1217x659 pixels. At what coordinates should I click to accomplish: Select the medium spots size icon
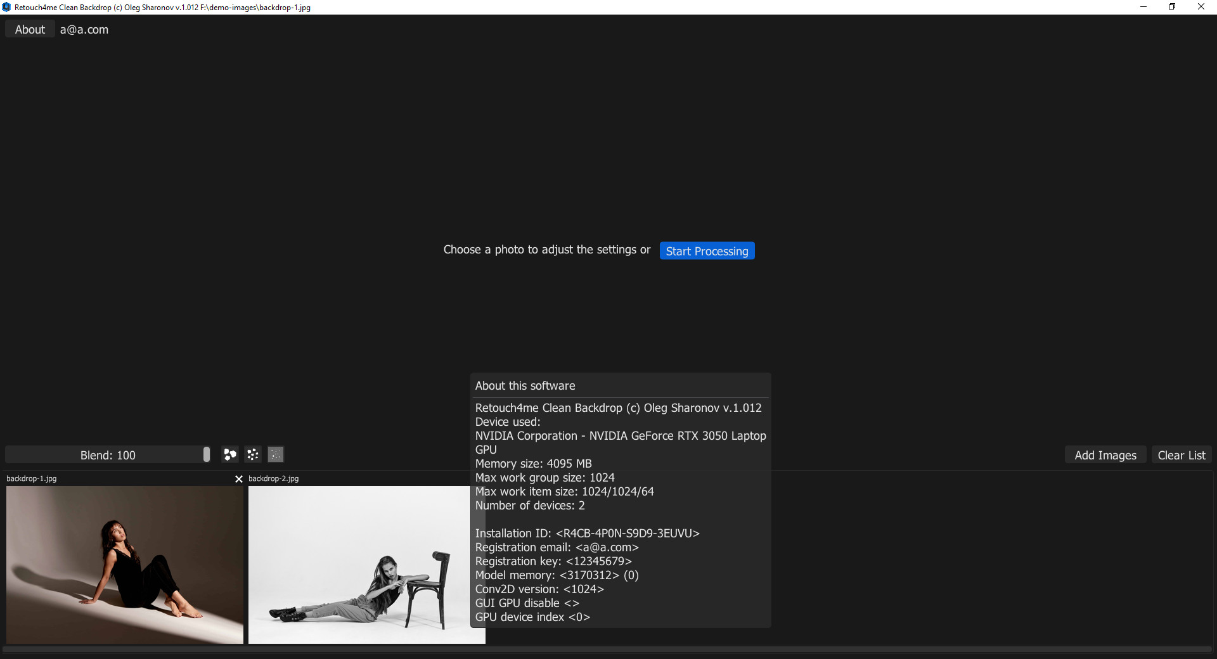[253, 454]
